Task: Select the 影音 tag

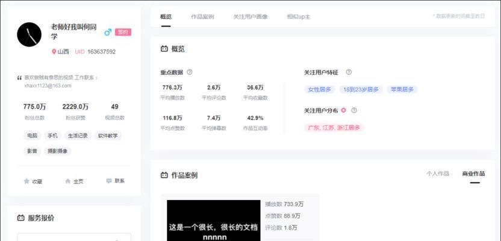Action: click(x=33, y=151)
